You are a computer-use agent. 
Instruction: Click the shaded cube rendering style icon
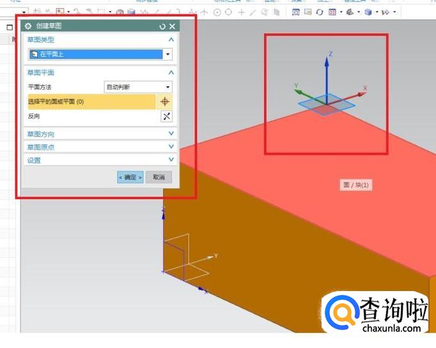click(x=368, y=12)
